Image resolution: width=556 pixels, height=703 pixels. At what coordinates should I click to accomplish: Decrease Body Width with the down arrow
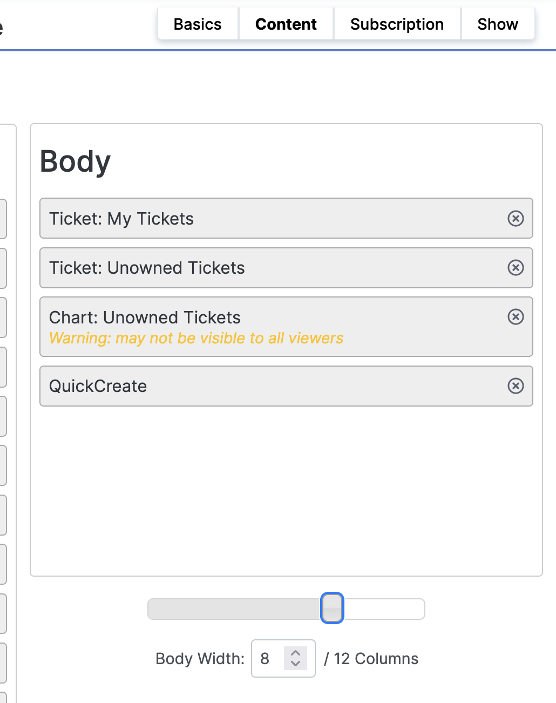coord(295,664)
